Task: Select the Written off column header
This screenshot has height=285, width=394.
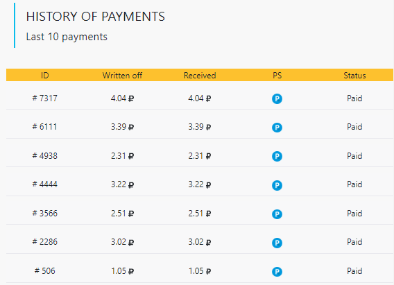Action: point(122,76)
